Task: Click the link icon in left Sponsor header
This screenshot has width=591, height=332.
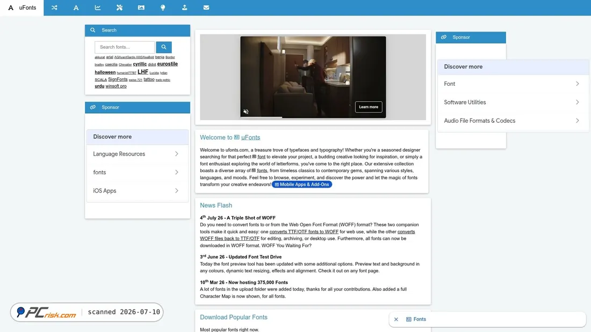Action: (93, 107)
